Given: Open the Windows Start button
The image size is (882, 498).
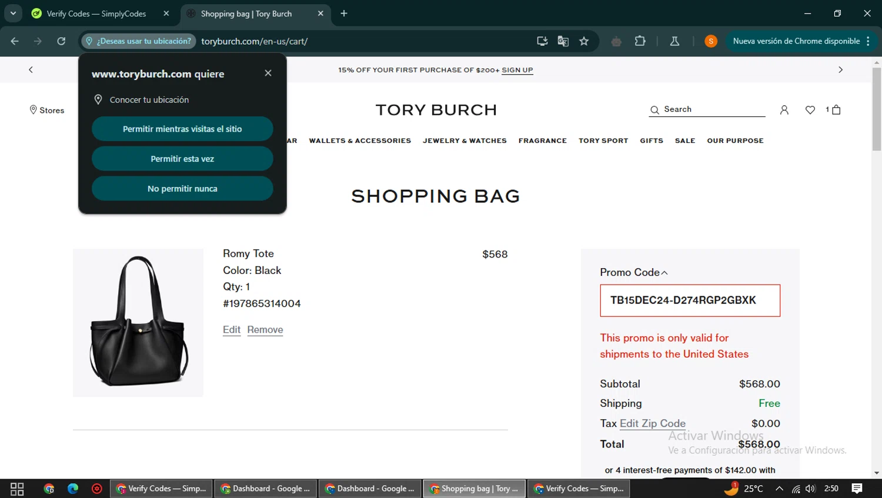Looking at the screenshot, I should point(17,489).
